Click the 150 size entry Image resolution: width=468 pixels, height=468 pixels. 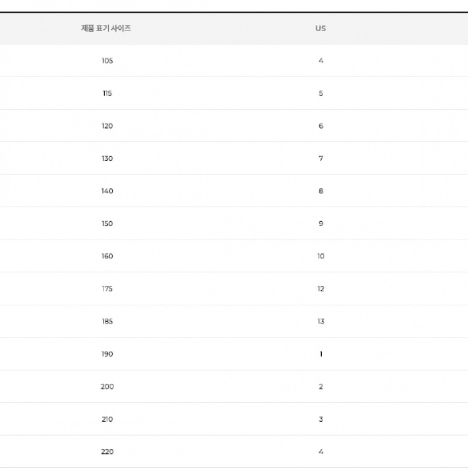click(x=107, y=223)
